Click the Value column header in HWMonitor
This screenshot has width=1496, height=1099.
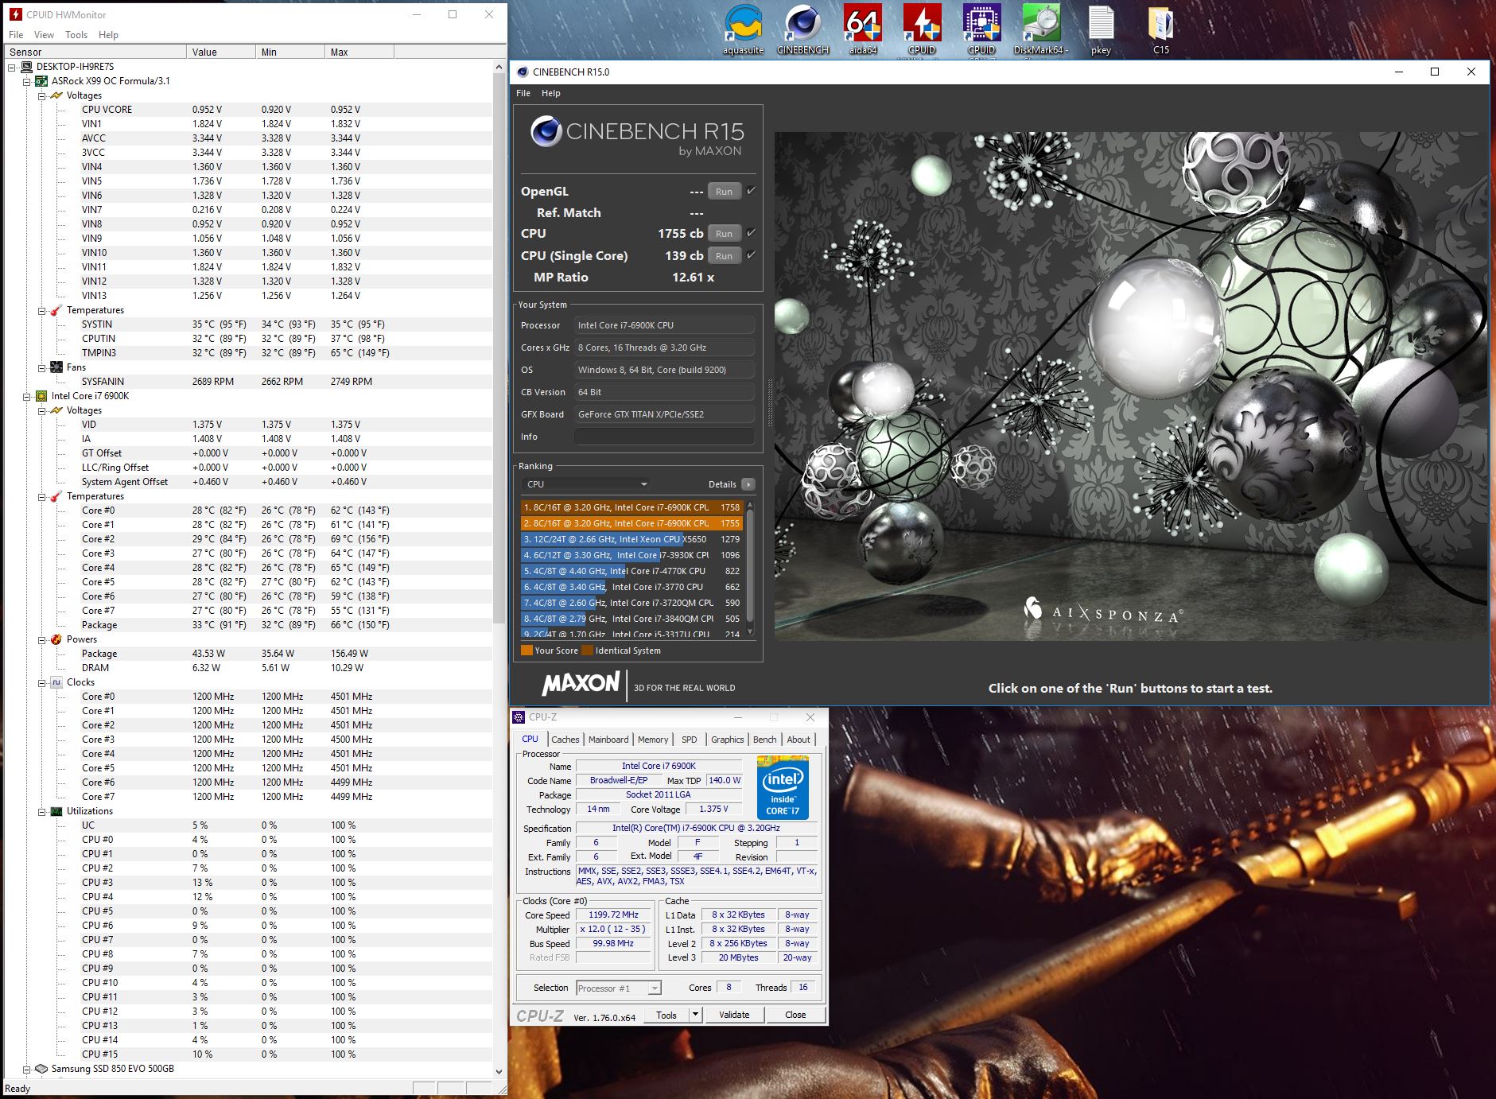tap(221, 52)
